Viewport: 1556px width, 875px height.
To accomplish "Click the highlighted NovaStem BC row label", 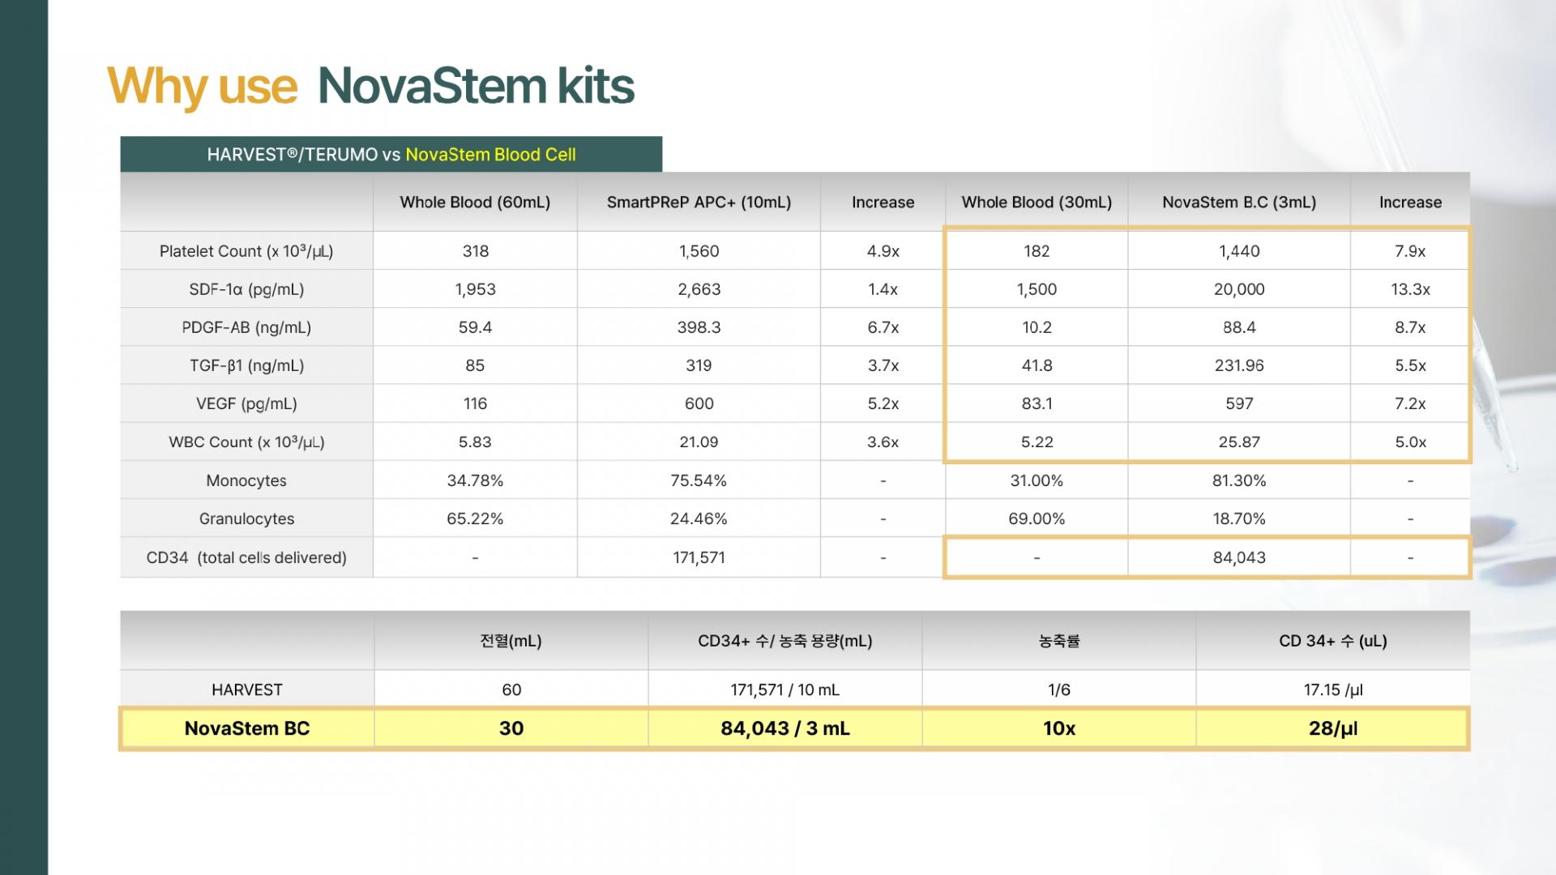I will pyautogui.click(x=246, y=728).
